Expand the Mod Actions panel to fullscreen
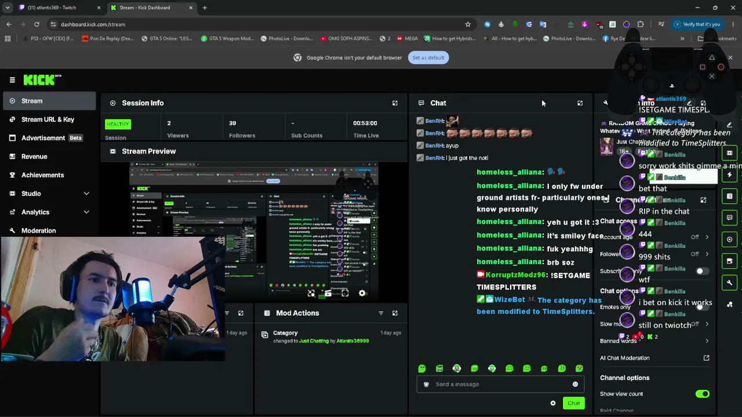The height and width of the screenshot is (417, 742). click(395, 313)
